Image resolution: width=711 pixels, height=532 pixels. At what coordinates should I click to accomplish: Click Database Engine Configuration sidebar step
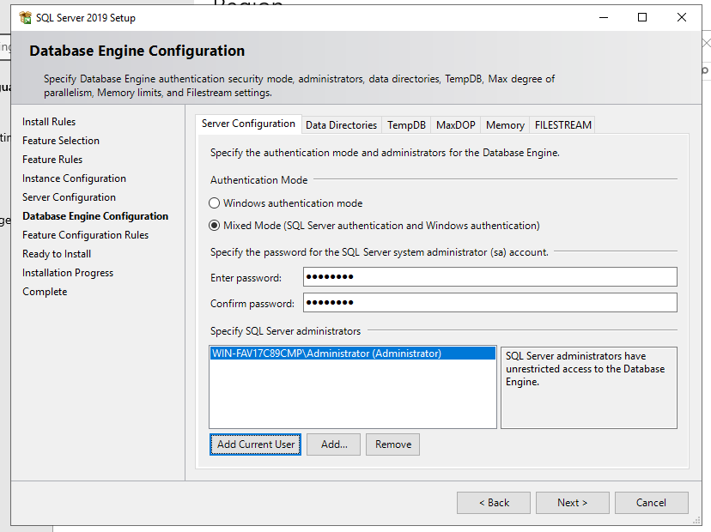point(95,216)
